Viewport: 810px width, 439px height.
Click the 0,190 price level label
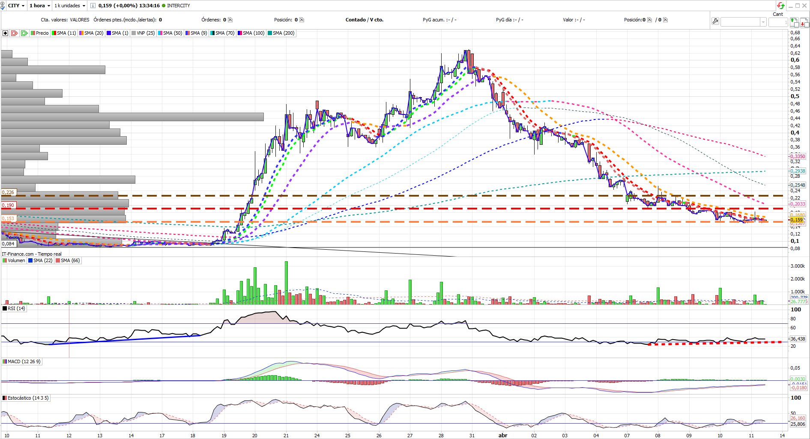point(8,205)
